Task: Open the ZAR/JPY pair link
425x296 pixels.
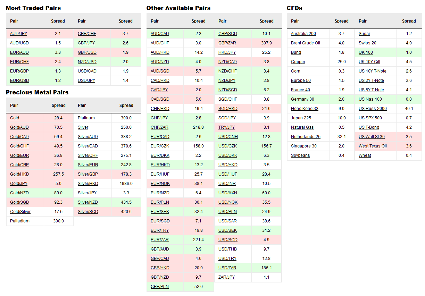Action: click(226, 277)
